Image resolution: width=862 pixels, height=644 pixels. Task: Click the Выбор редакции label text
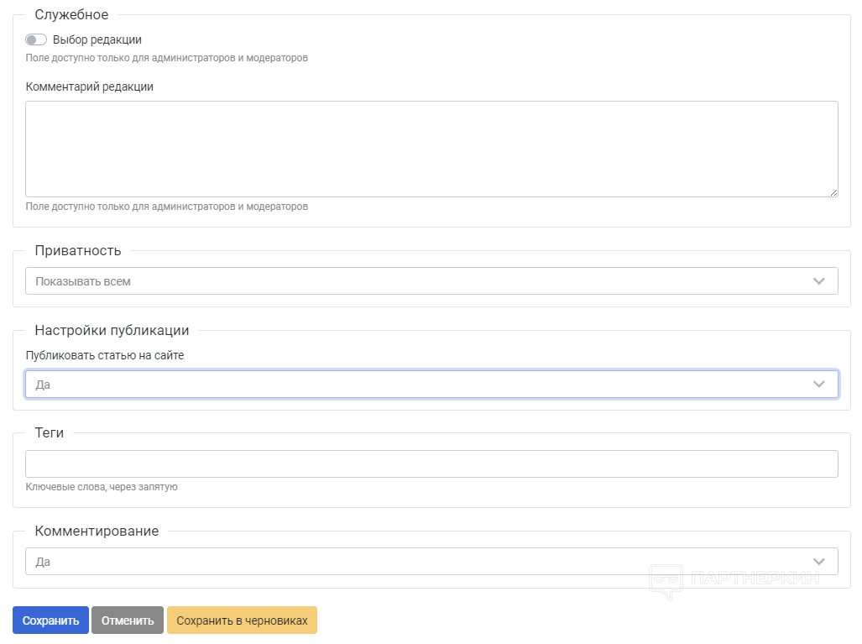click(x=97, y=39)
